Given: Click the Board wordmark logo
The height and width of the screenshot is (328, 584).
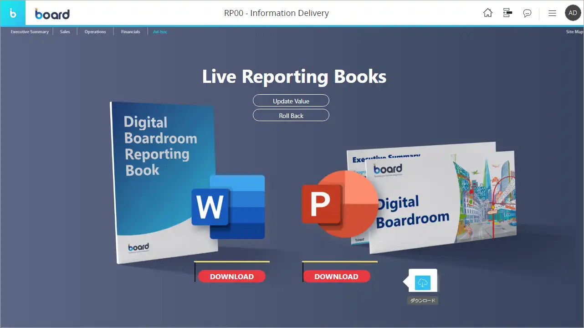Looking at the screenshot, I should pos(52,14).
